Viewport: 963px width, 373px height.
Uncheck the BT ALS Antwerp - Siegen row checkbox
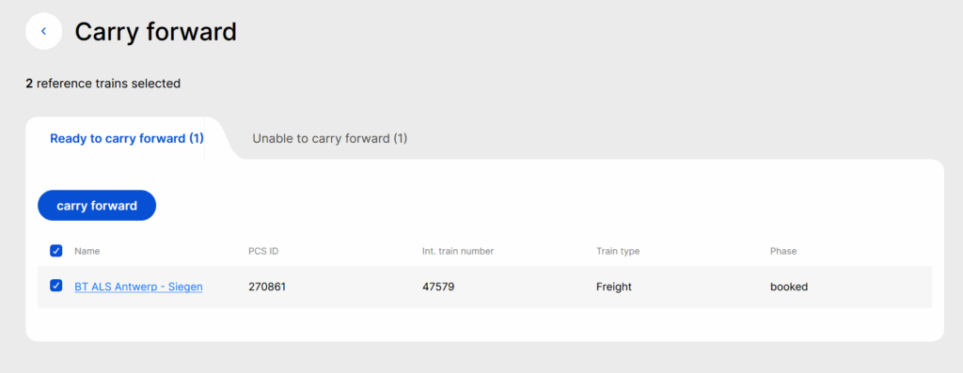click(55, 286)
